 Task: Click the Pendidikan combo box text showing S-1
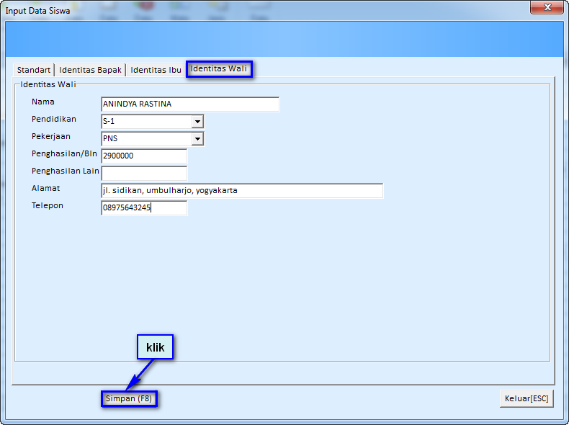tap(146, 122)
